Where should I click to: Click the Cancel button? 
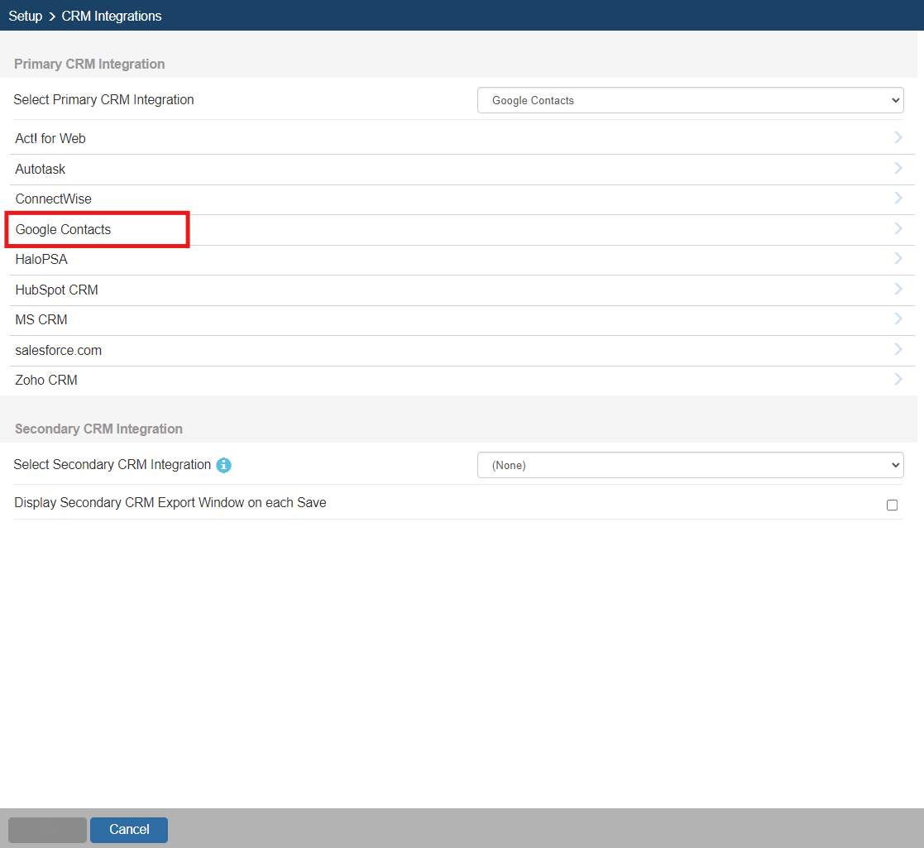click(129, 829)
